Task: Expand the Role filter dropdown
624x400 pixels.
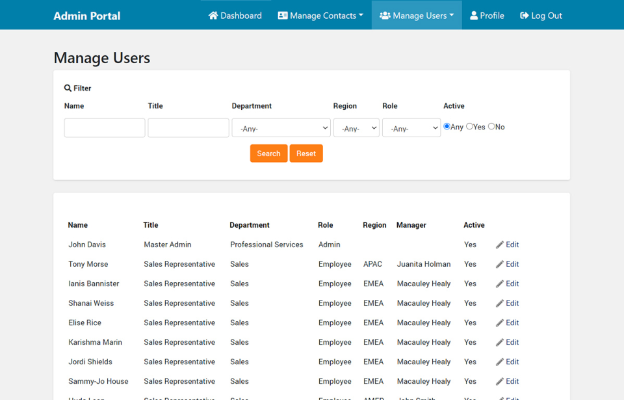Action: pyautogui.click(x=411, y=128)
